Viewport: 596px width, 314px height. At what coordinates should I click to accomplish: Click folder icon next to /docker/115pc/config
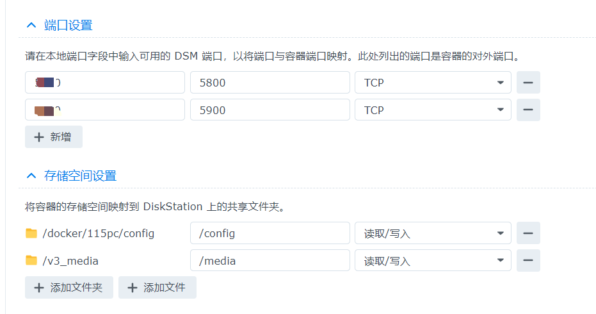[31, 233]
